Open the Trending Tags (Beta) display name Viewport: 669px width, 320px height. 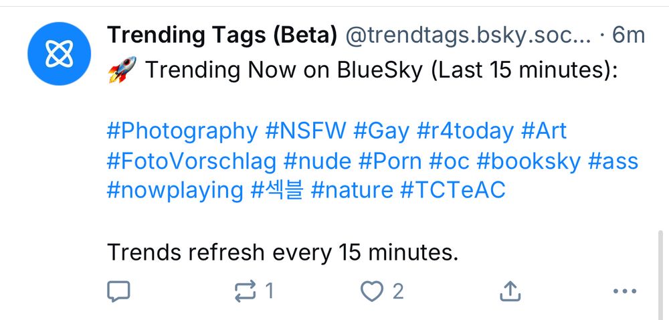[x=221, y=35]
